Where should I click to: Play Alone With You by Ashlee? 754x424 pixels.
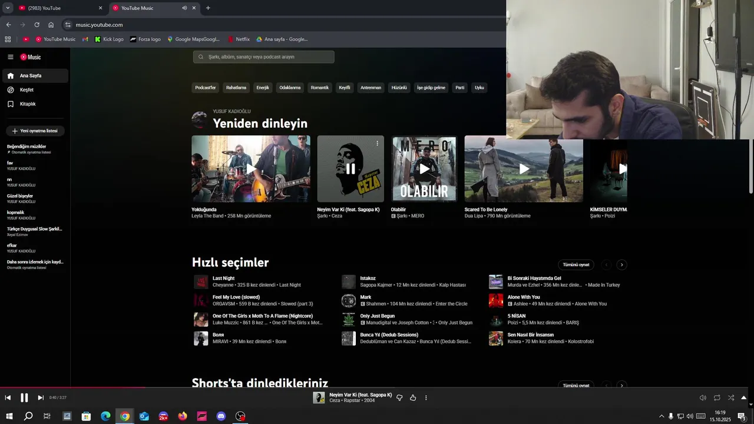496,300
